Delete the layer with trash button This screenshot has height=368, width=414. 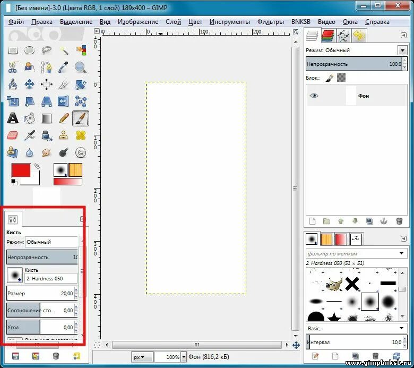point(399,221)
